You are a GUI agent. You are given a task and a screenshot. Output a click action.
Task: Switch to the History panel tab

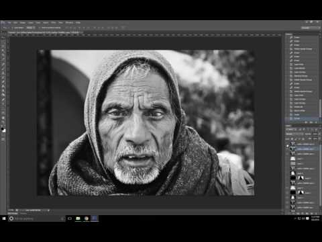[x=289, y=34]
